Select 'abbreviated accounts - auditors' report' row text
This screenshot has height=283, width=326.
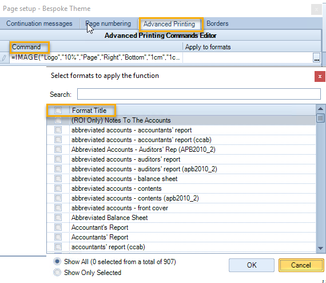point(126,159)
